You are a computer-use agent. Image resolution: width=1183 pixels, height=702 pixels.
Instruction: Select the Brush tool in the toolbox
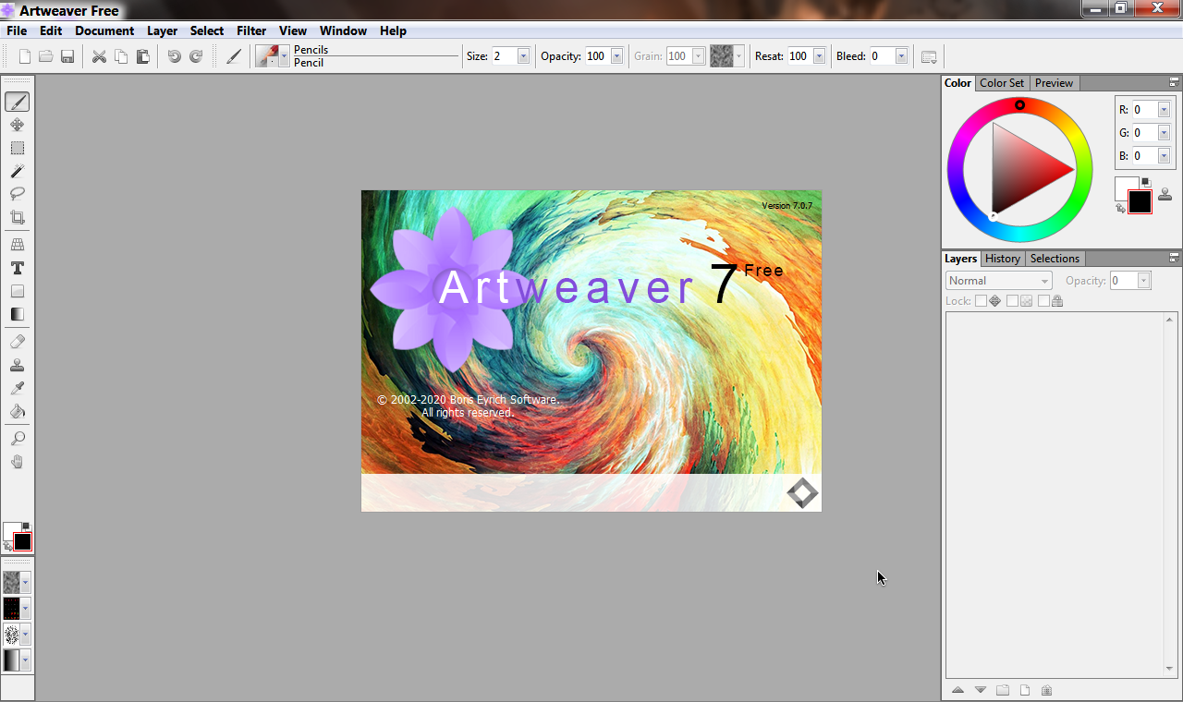click(x=17, y=102)
